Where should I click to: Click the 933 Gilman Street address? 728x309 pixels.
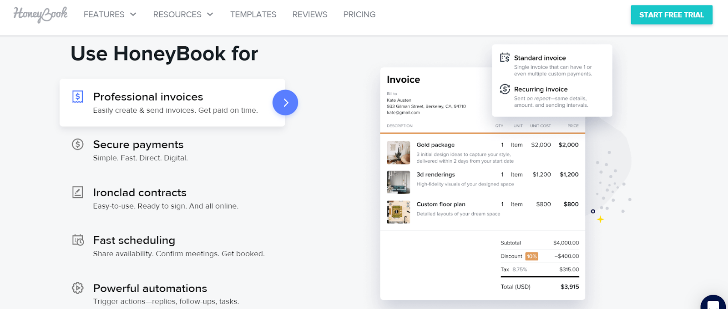click(x=426, y=106)
